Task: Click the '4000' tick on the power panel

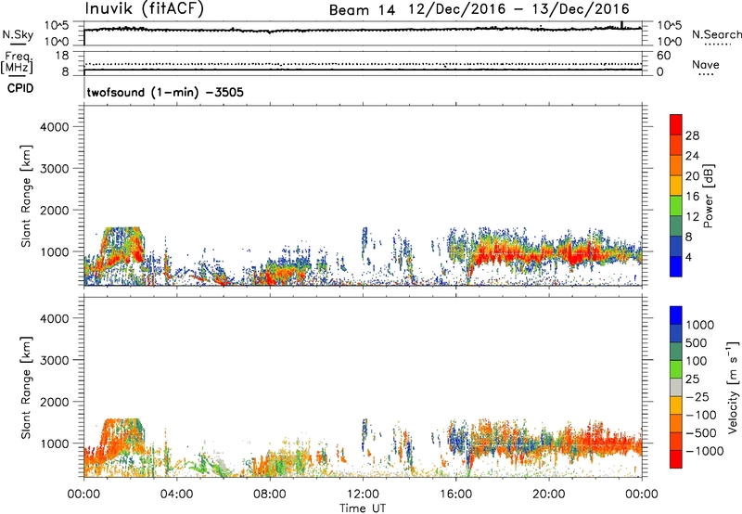Action: [55, 127]
